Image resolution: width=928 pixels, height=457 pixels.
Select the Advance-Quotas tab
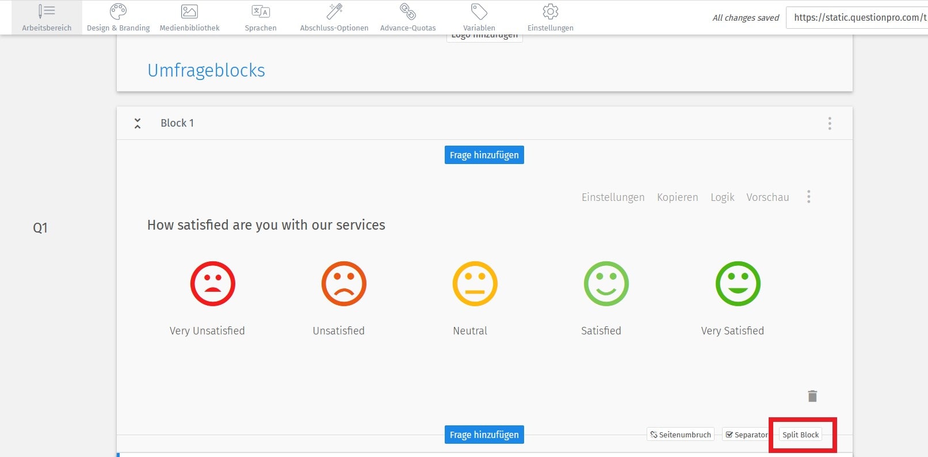pos(408,18)
